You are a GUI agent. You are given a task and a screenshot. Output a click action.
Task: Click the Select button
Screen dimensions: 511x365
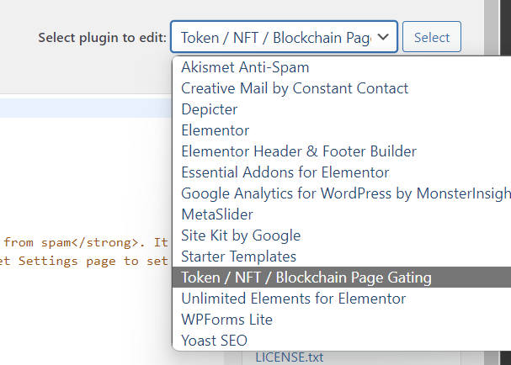click(432, 37)
